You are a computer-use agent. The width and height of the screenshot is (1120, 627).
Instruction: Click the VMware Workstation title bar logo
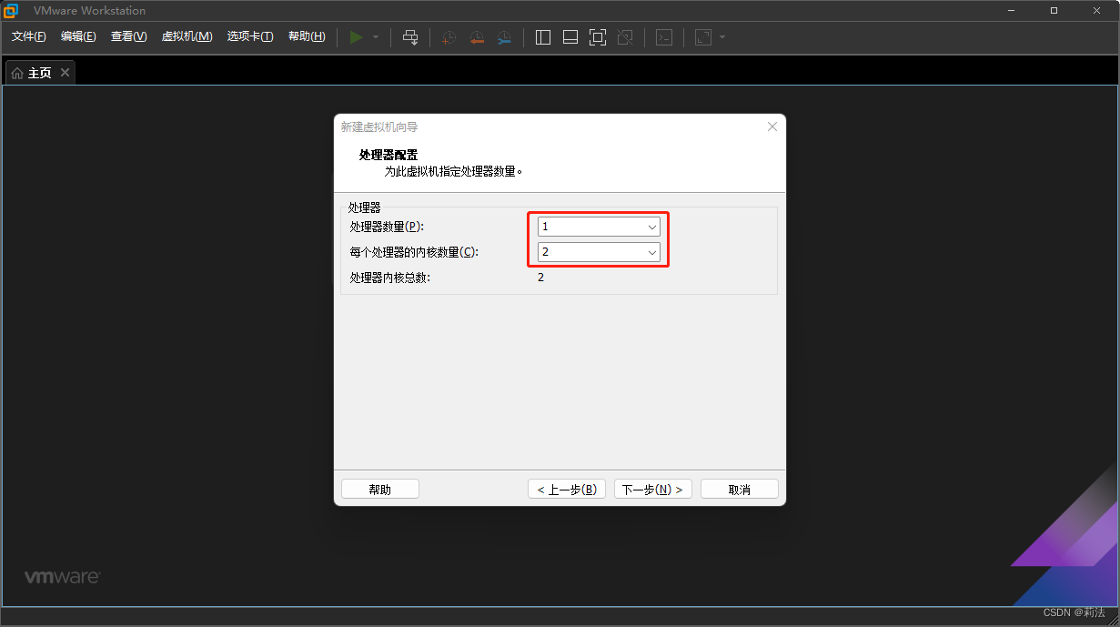coord(11,11)
